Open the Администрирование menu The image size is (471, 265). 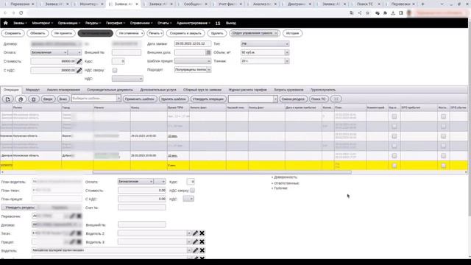click(x=194, y=23)
